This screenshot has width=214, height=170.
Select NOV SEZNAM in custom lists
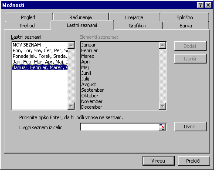pyautogui.click(x=40, y=45)
